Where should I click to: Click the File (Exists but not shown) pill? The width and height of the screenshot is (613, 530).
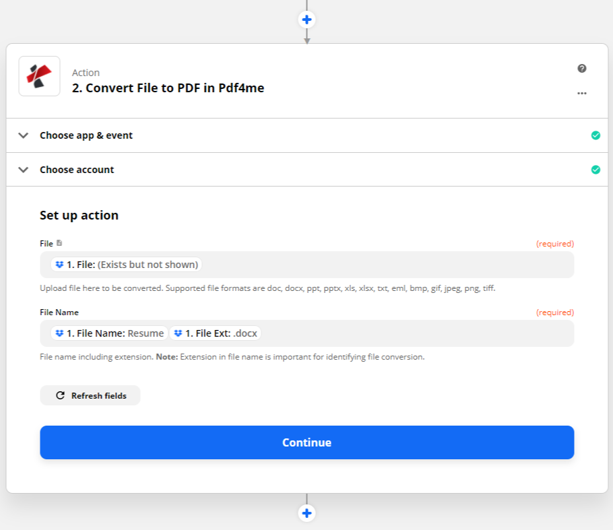(127, 265)
